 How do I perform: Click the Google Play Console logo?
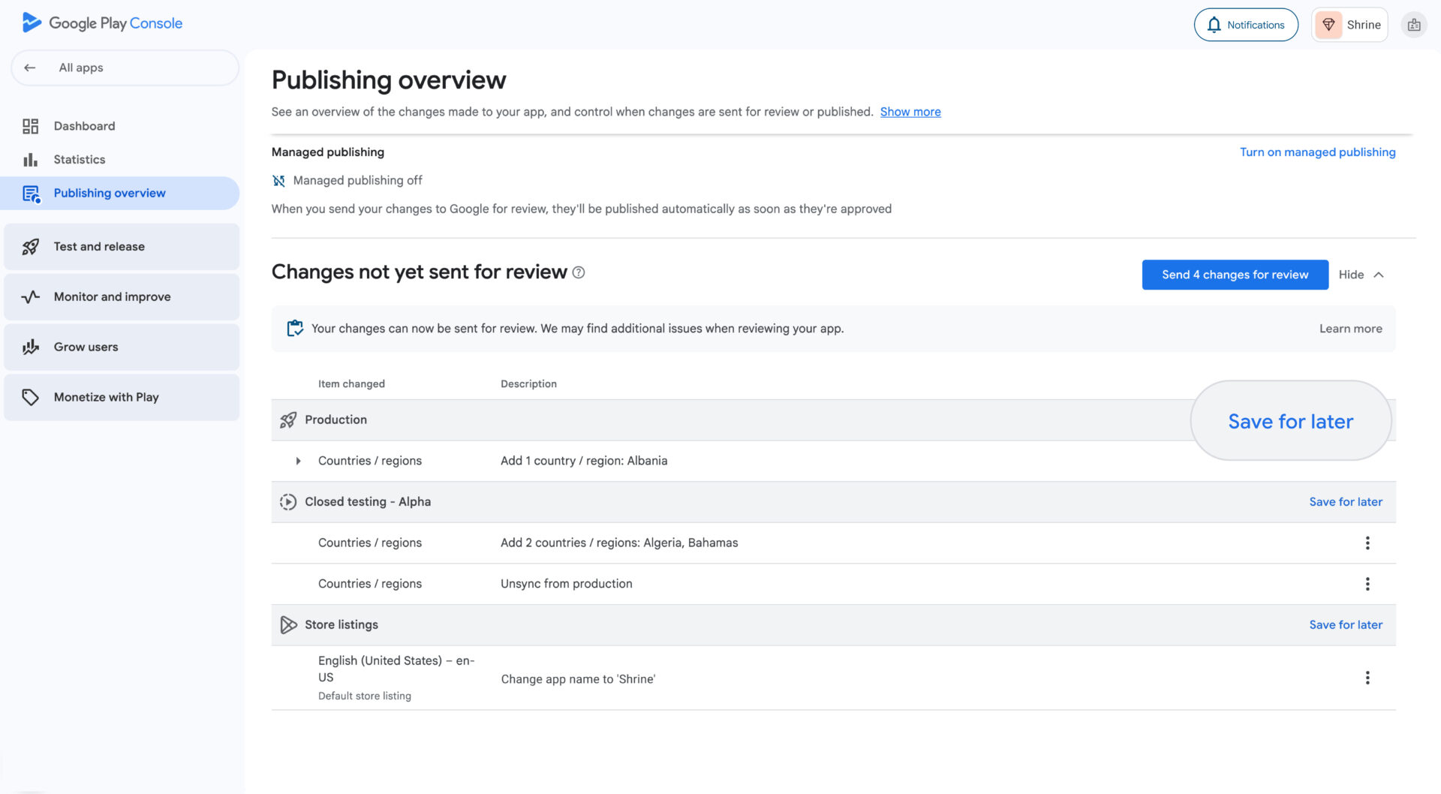[102, 23]
